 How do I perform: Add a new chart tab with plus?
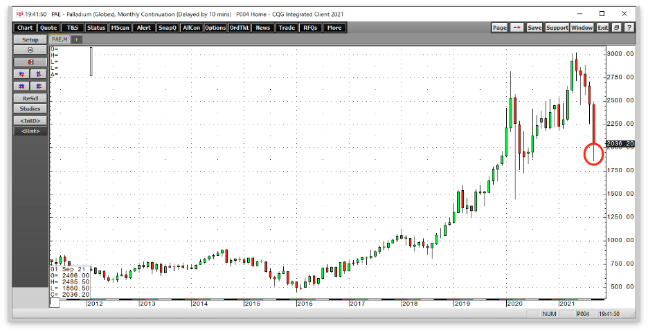[x=76, y=39]
